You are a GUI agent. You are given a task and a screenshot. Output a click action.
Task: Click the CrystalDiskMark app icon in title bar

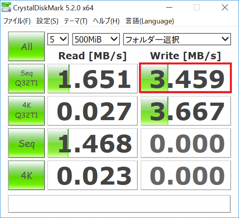(6, 7)
